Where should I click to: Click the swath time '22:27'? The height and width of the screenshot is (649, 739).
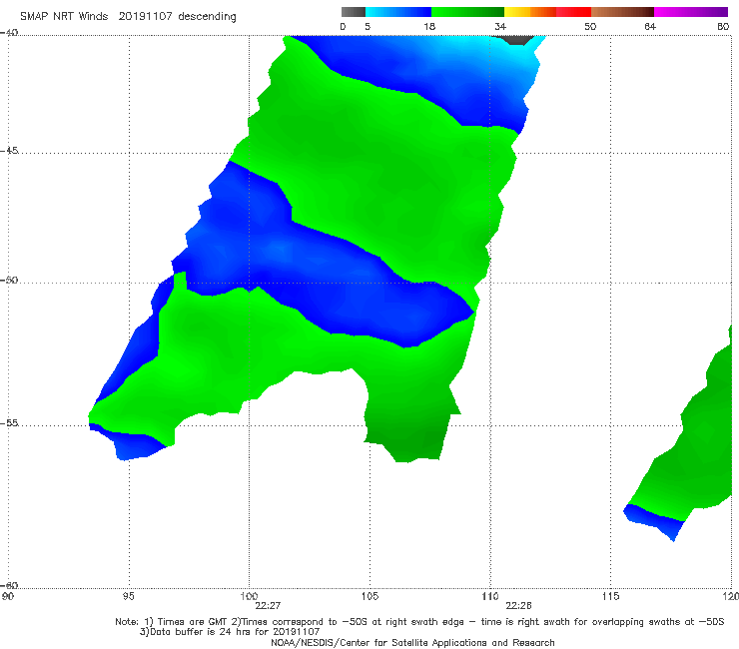268,606
